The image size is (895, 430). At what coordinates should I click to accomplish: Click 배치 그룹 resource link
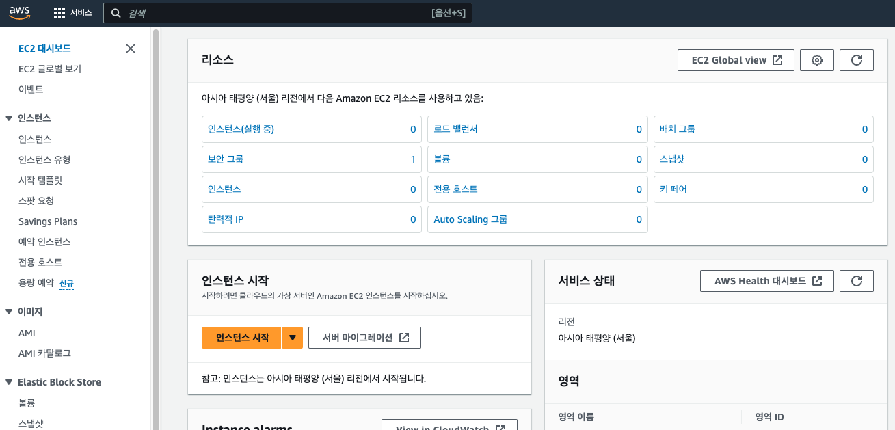pyautogui.click(x=678, y=129)
